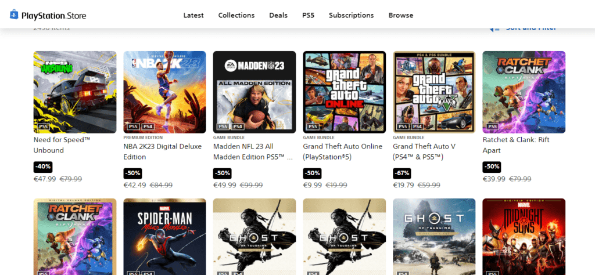Image resolution: width=595 pixels, height=275 pixels.
Task: Open Grand Theft Auto V bundle cover
Action: [434, 92]
